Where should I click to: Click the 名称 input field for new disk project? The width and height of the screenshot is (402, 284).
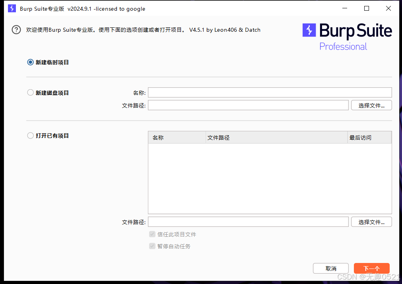click(270, 92)
